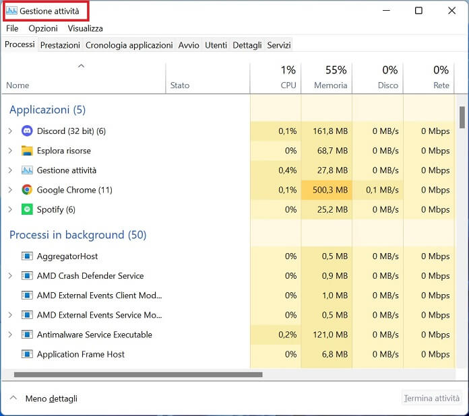
Task: Click the 161,8 MB memory cell
Action: pyautogui.click(x=327, y=131)
